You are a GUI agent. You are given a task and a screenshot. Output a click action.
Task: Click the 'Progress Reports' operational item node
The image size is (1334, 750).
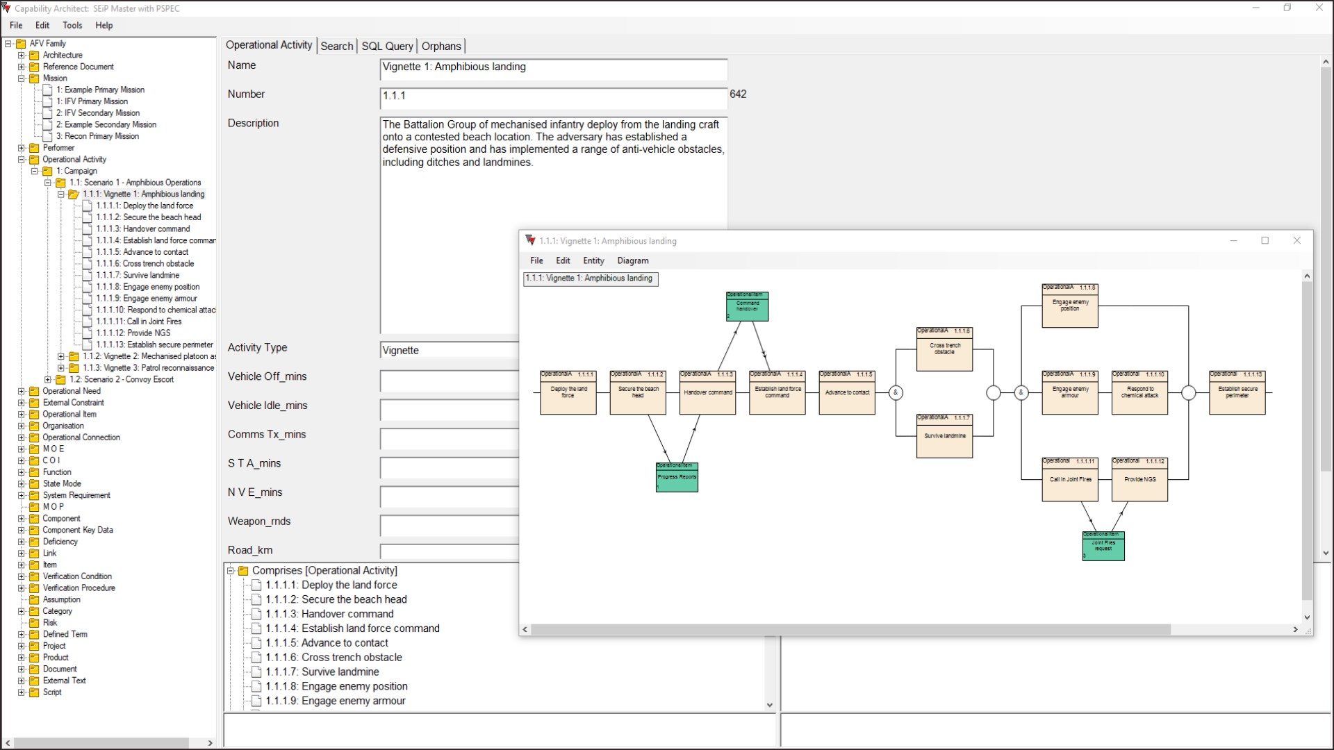pyautogui.click(x=677, y=478)
